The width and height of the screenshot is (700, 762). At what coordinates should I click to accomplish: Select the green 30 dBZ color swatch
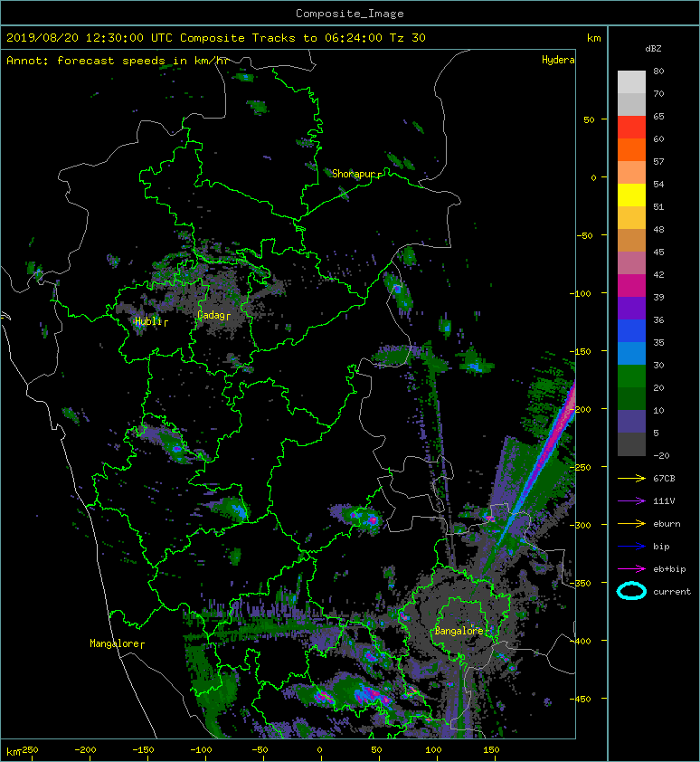[631, 376]
